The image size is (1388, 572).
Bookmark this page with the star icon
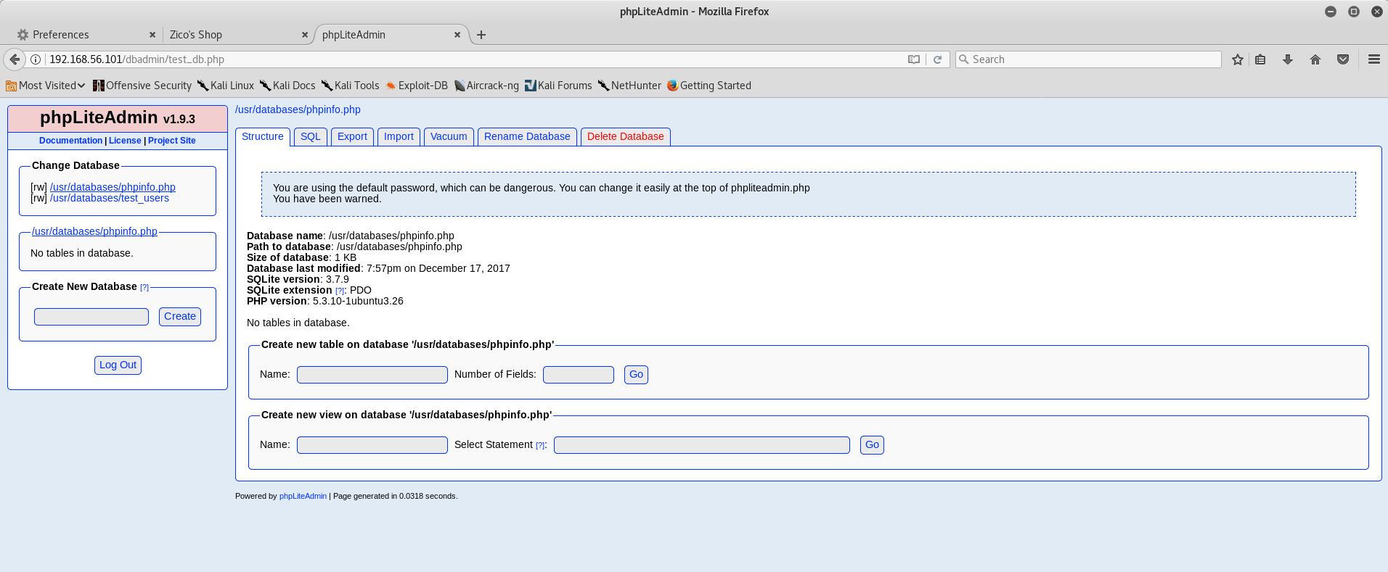(1238, 59)
